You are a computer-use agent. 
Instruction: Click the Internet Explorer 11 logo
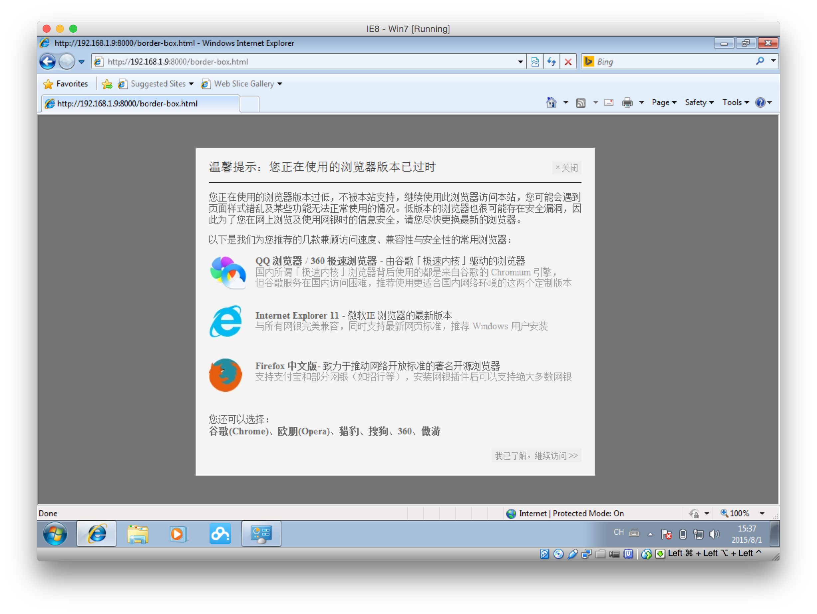(x=226, y=321)
